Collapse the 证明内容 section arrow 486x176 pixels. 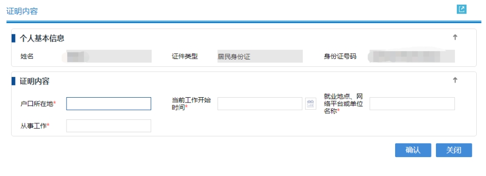click(x=455, y=80)
